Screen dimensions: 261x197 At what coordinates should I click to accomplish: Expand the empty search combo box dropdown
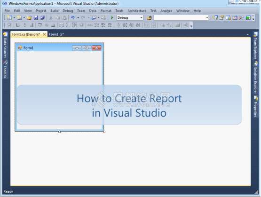point(207,18)
